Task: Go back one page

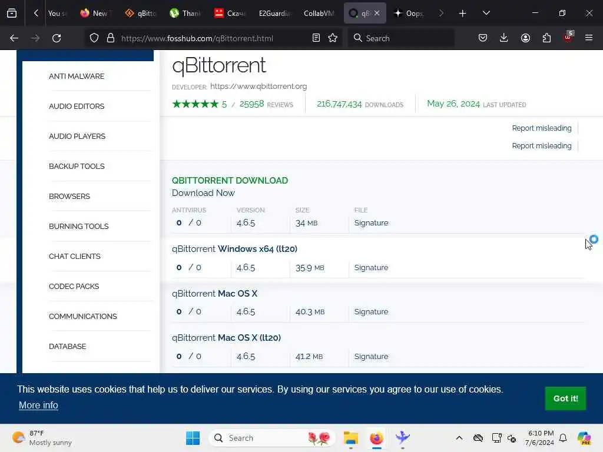Action: pyautogui.click(x=14, y=38)
